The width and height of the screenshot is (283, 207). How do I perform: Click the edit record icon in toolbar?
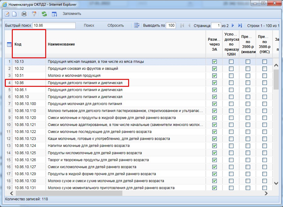click(7, 14)
